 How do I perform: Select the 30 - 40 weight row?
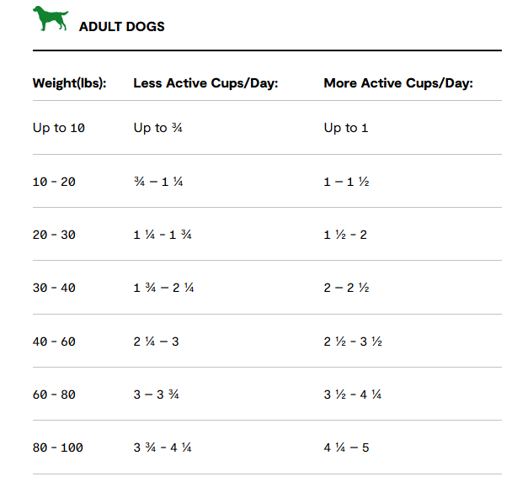267,288
